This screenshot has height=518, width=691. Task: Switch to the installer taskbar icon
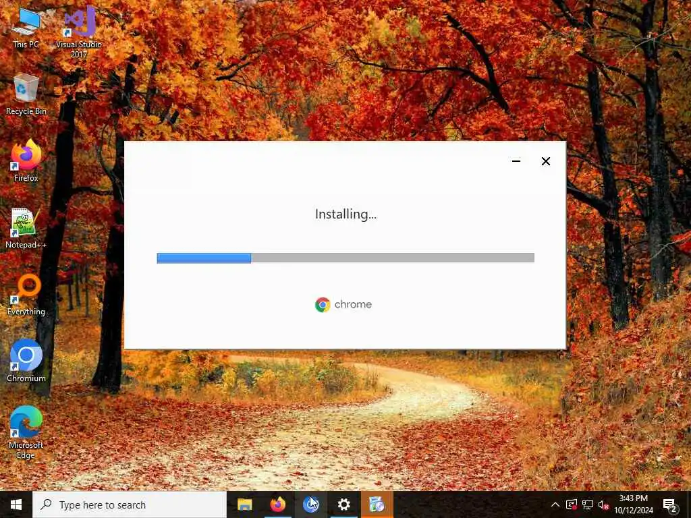377,505
